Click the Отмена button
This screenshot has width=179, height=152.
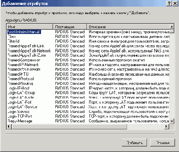(163, 143)
